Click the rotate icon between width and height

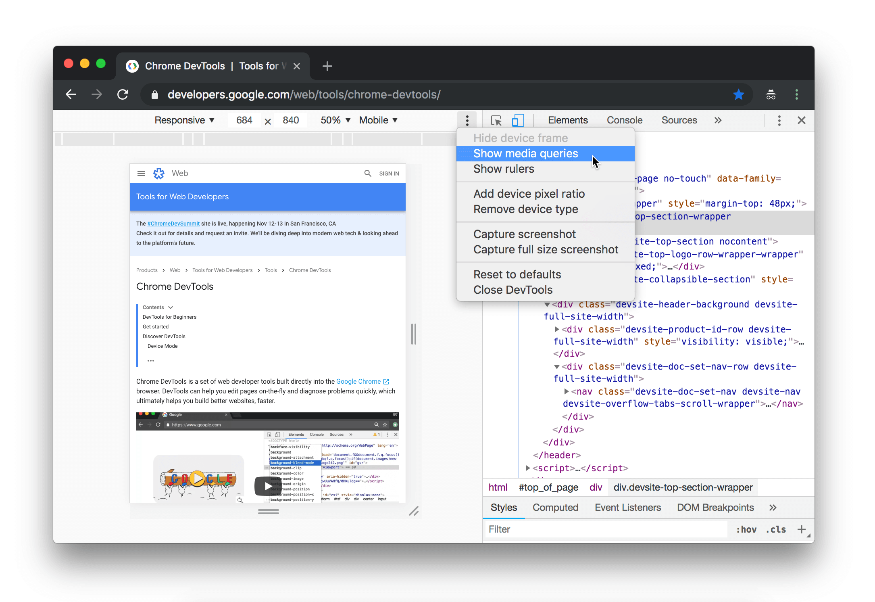point(268,121)
